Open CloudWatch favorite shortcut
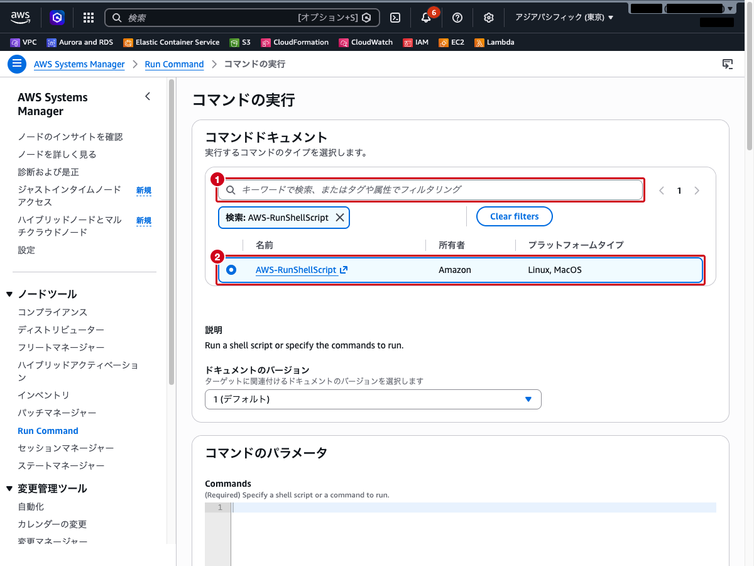Viewport: 754px width, 566px height. tap(366, 42)
